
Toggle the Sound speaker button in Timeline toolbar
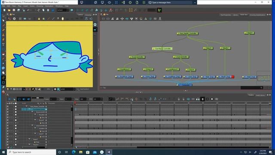click(24, 99)
